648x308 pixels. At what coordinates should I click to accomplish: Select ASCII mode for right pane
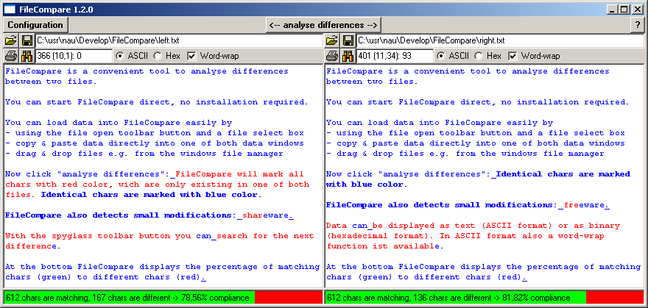tap(454, 56)
